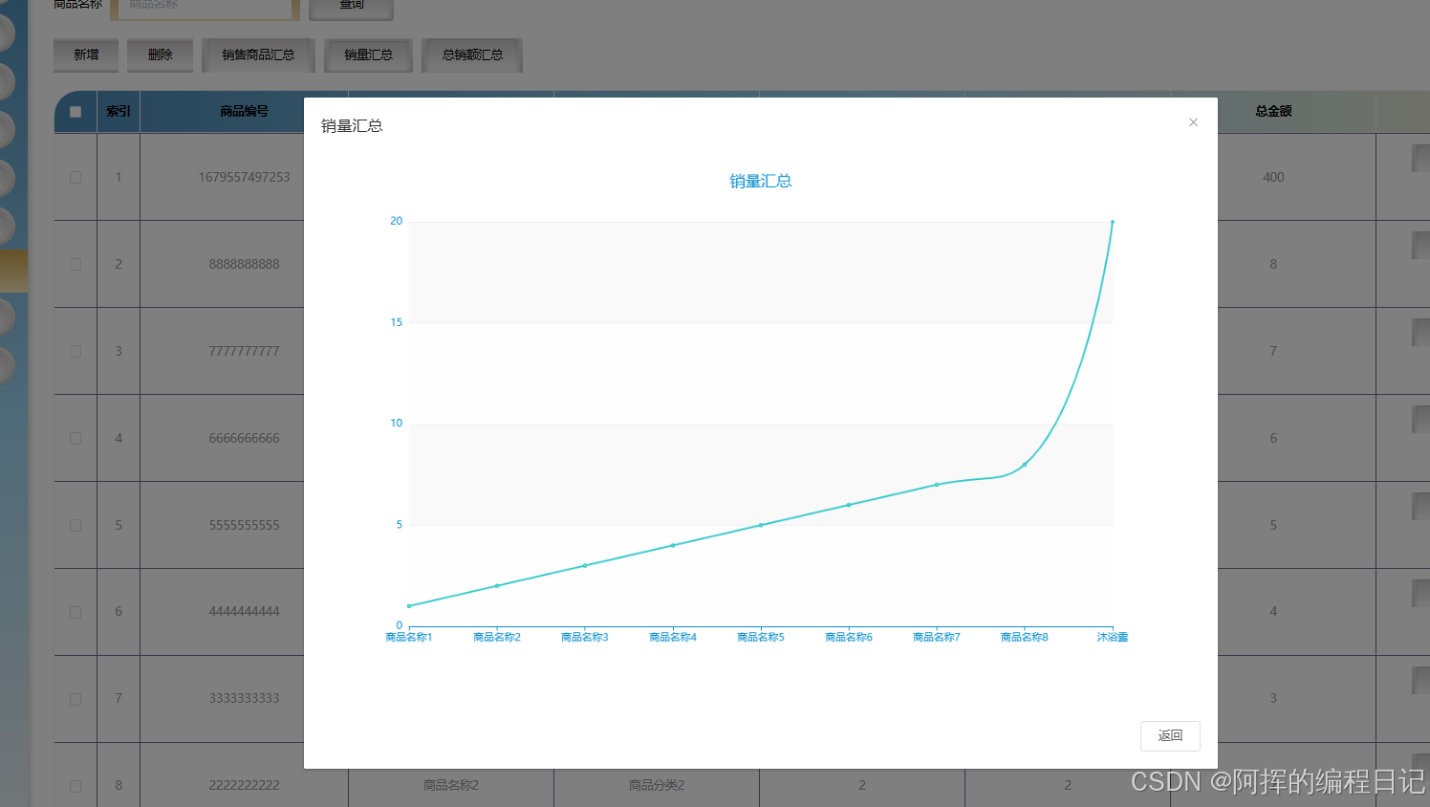
Task: Check the row 6 checkbox for 4444444444
Action: click(76, 612)
